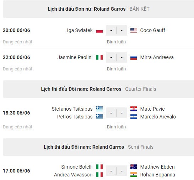This screenshot has width=194, height=180.
Task: Click Poland flag beside Iga Swiatek
Action: [99, 30]
